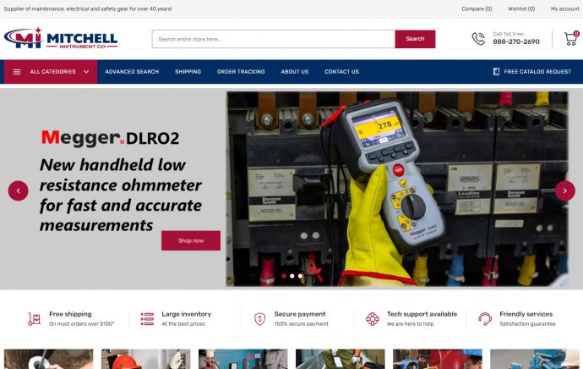This screenshot has width=583, height=369.
Task: Open the shopping cart icon
Action: click(x=570, y=39)
